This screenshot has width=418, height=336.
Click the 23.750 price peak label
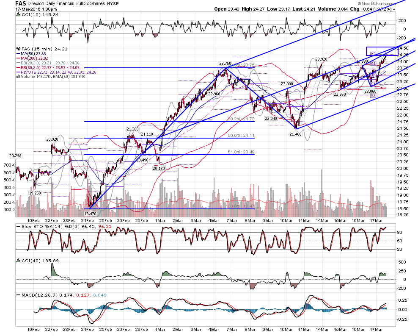tap(225, 64)
